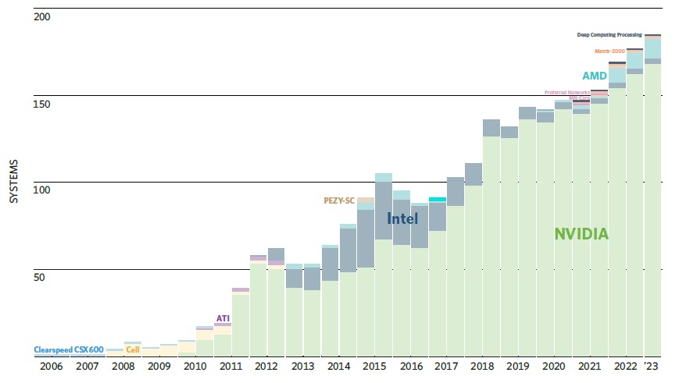Click the tan PEZY-SC bar segment
This screenshot has height=383, width=679.
pyautogui.click(x=366, y=200)
